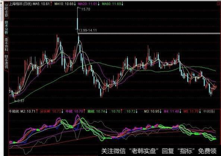
Task: Select the MA5: 10.61 indicator label
Action: pos(41,4)
